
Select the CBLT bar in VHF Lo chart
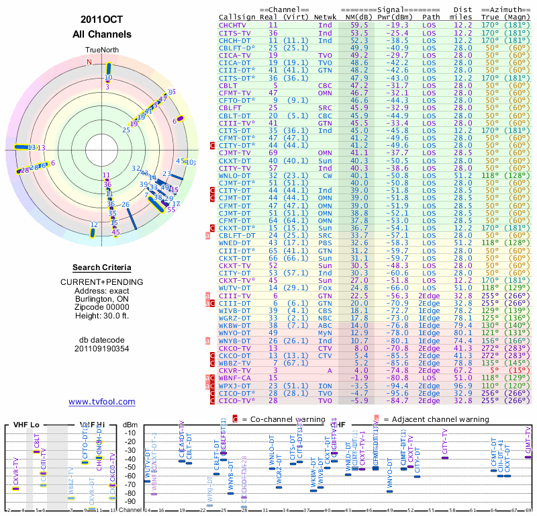(36, 451)
